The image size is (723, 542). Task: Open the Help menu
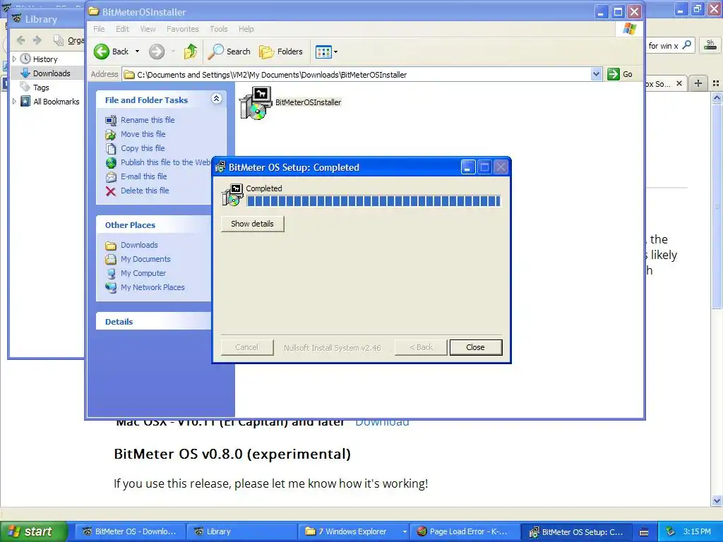click(x=246, y=29)
